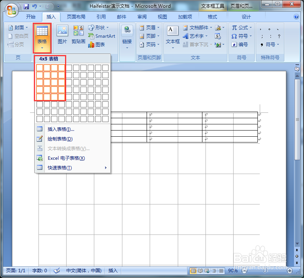Insert the Chinese full stop symbol
The height and width of the screenshot is (278, 304).
point(269,29)
